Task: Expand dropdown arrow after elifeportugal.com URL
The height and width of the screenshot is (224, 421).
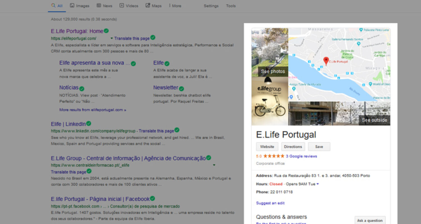Action: click(x=112, y=38)
